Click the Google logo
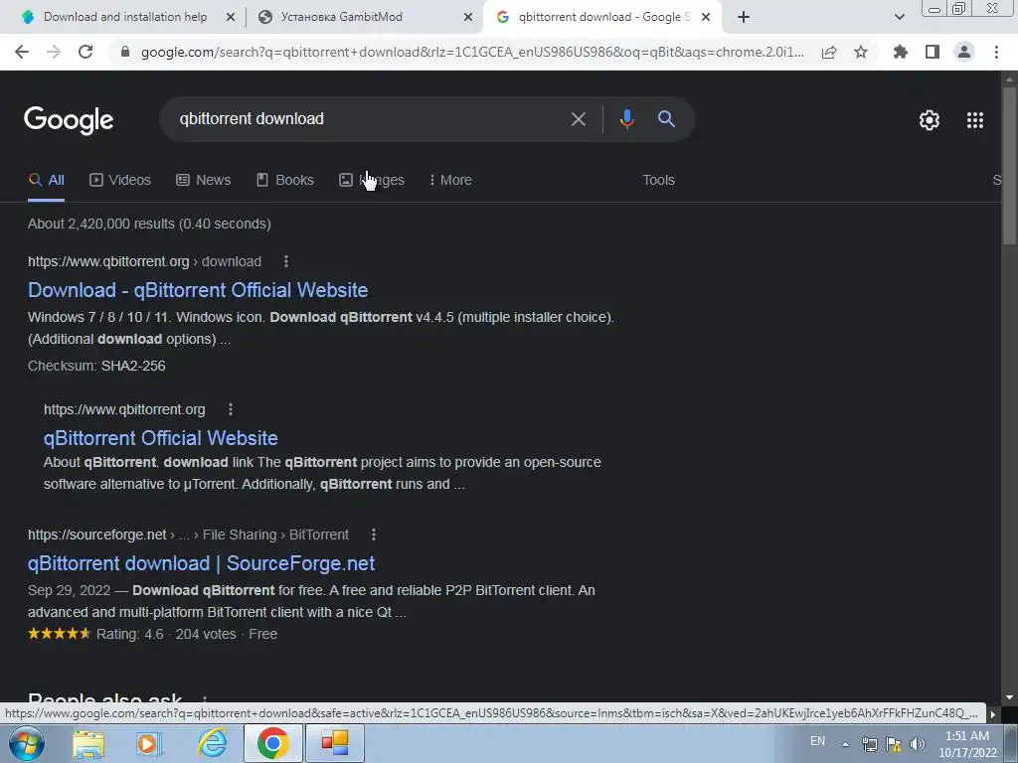 point(69,120)
